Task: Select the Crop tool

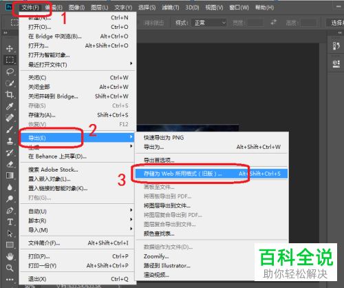Action: click(10, 94)
